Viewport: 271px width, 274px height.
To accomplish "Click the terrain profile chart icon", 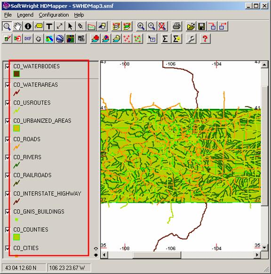I will (91, 26).
